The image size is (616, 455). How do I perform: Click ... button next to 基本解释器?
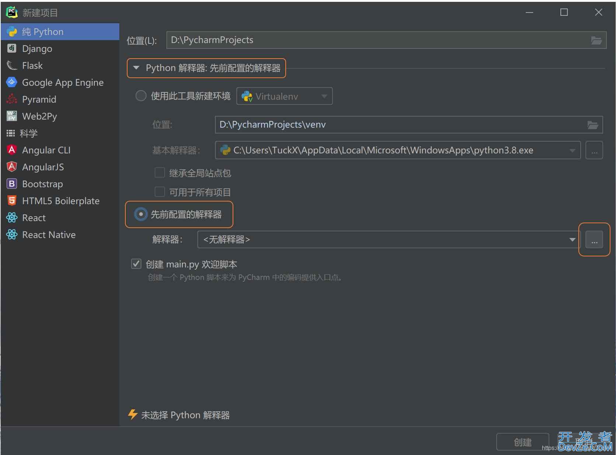click(594, 150)
